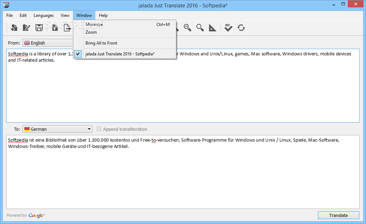The height and width of the screenshot is (224, 366).
Task: Choose Zoom from the Window menu
Action: [x=125, y=32]
